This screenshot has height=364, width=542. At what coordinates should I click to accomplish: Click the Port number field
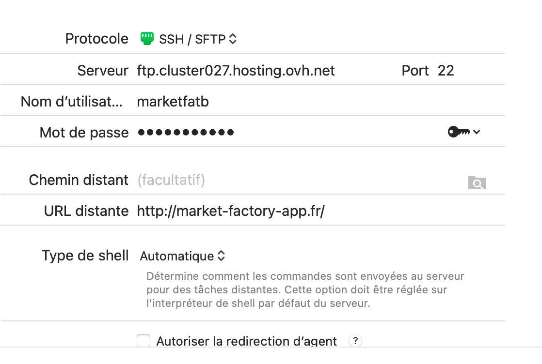pyautogui.click(x=446, y=71)
